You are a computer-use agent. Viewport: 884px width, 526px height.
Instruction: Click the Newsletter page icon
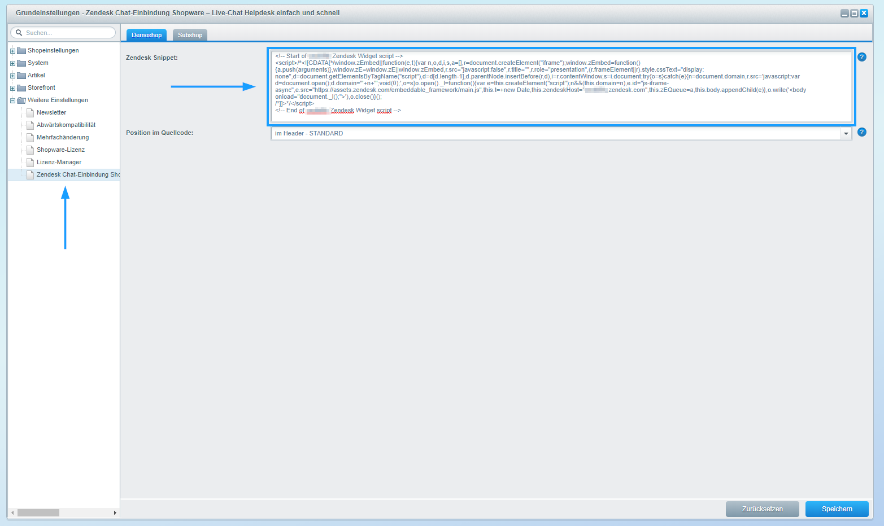[31, 112]
